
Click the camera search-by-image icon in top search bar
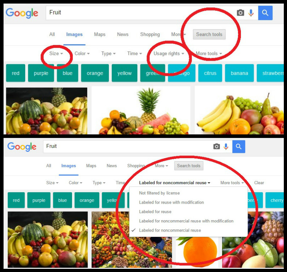pos(240,13)
